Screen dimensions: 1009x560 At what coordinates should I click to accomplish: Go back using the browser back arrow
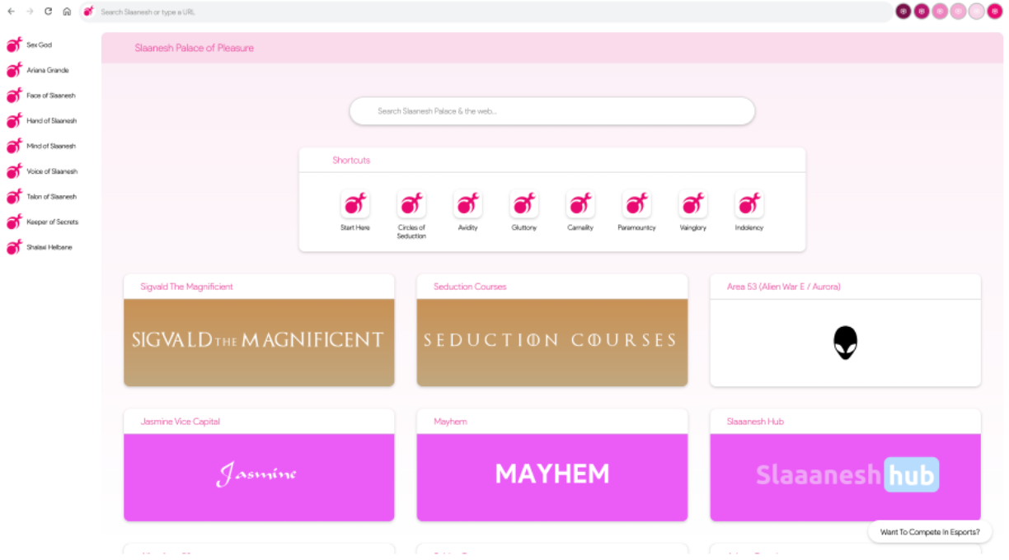[x=11, y=12]
